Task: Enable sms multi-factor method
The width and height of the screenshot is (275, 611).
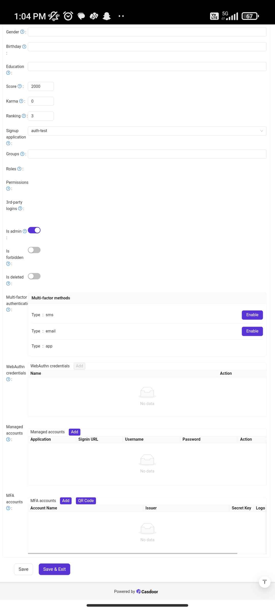Action: [x=252, y=315]
